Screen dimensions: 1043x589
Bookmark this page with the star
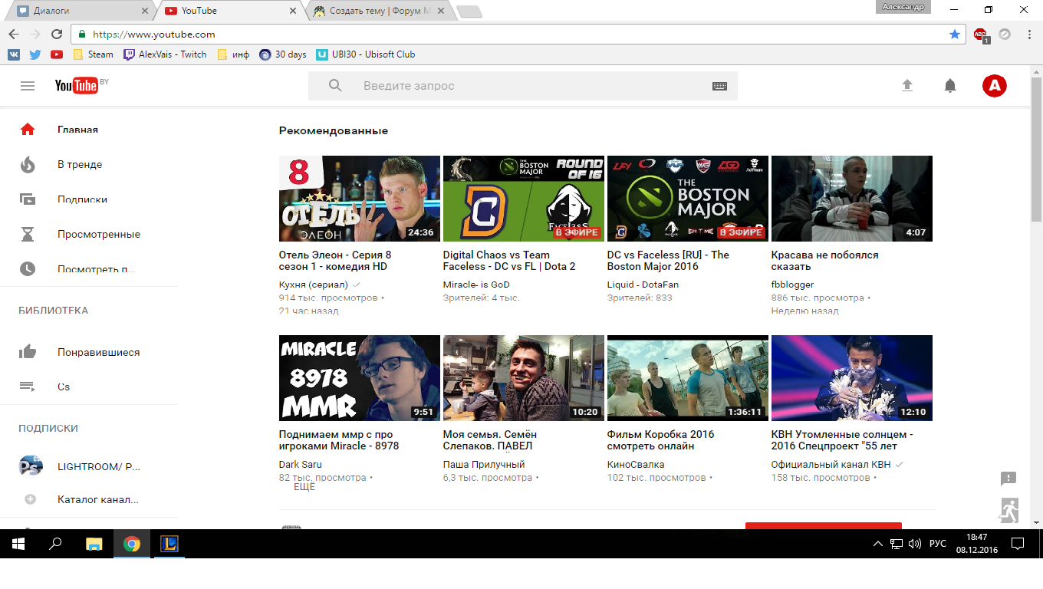tap(954, 34)
